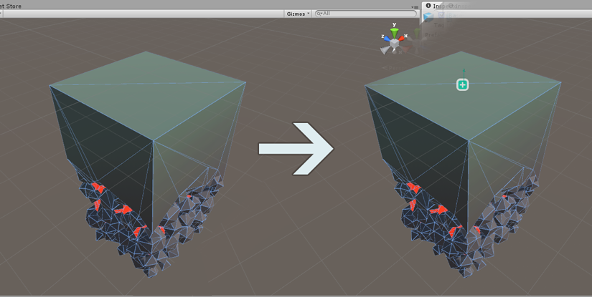This screenshot has width=592, height=297.
Task: Click the Inspector tab's info icon
Action: [428, 6]
